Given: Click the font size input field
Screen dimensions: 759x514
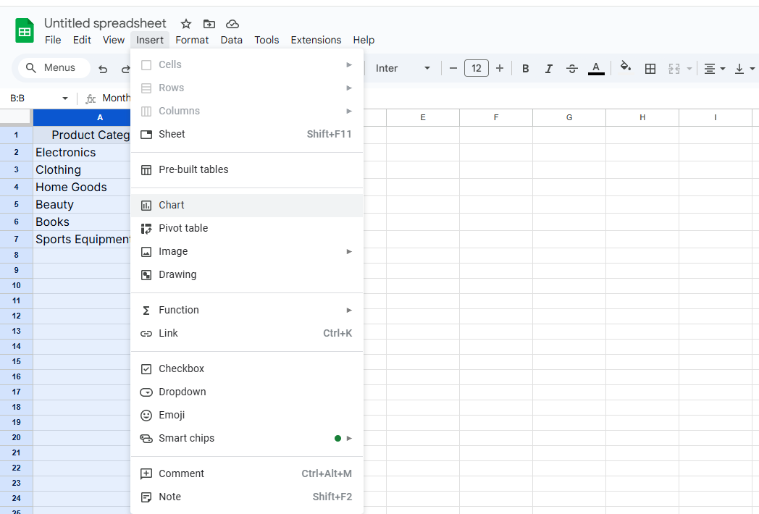Looking at the screenshot, I should coord(476,68).
